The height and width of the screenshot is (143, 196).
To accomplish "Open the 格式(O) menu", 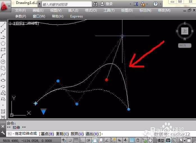I will click(91, 10).
